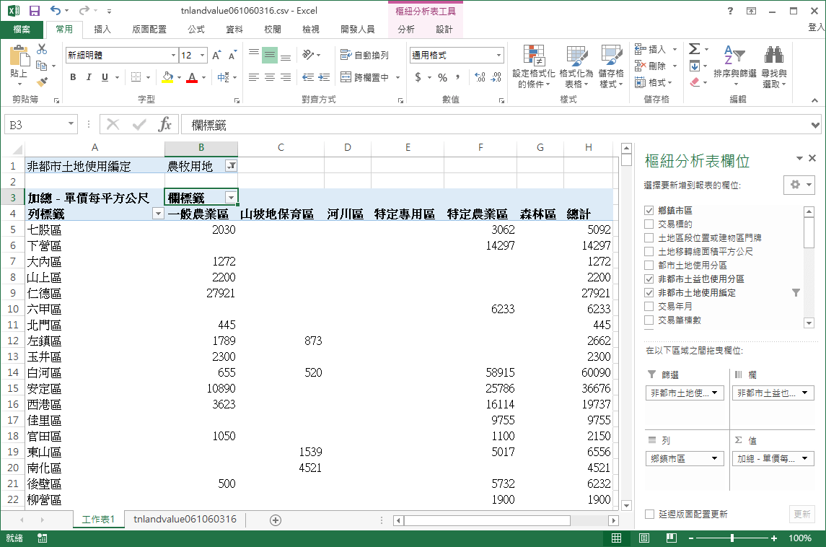Click the Italic formatting icon

coord(89,77)
